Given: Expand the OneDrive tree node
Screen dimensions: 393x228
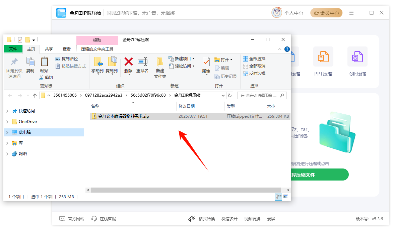Looking at the screenshot, I should pyautogui.click(x=7, y=122).
